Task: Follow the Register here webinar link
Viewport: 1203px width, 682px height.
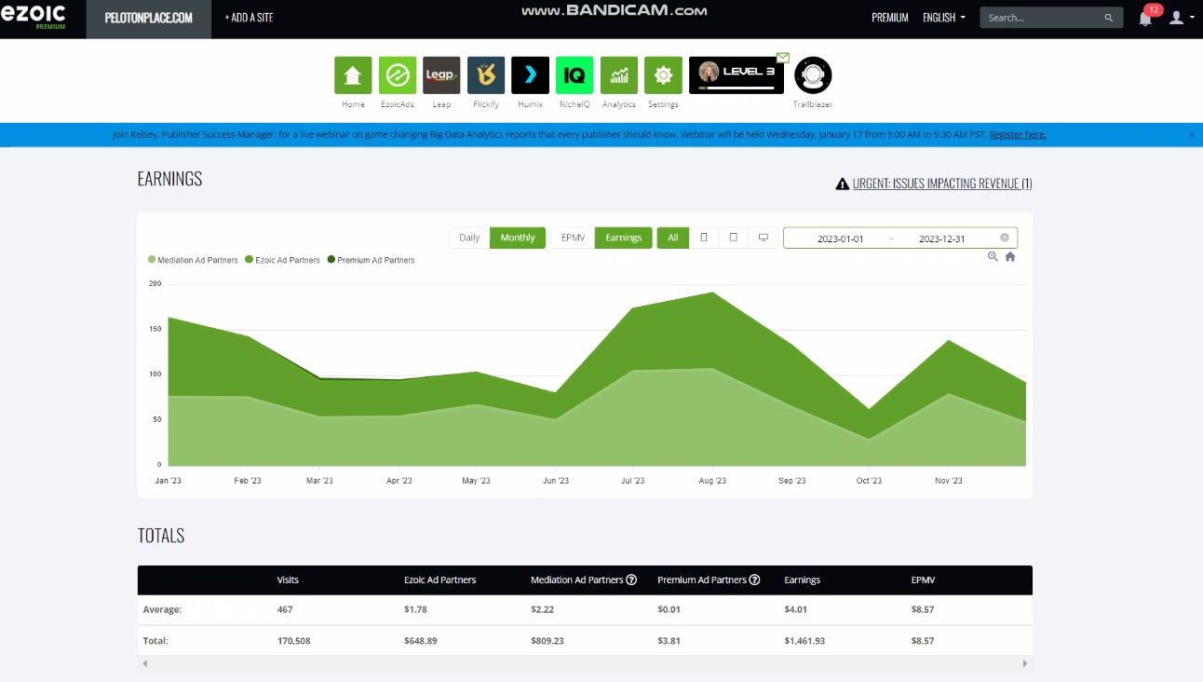Action: click(x=1018, y=134)
